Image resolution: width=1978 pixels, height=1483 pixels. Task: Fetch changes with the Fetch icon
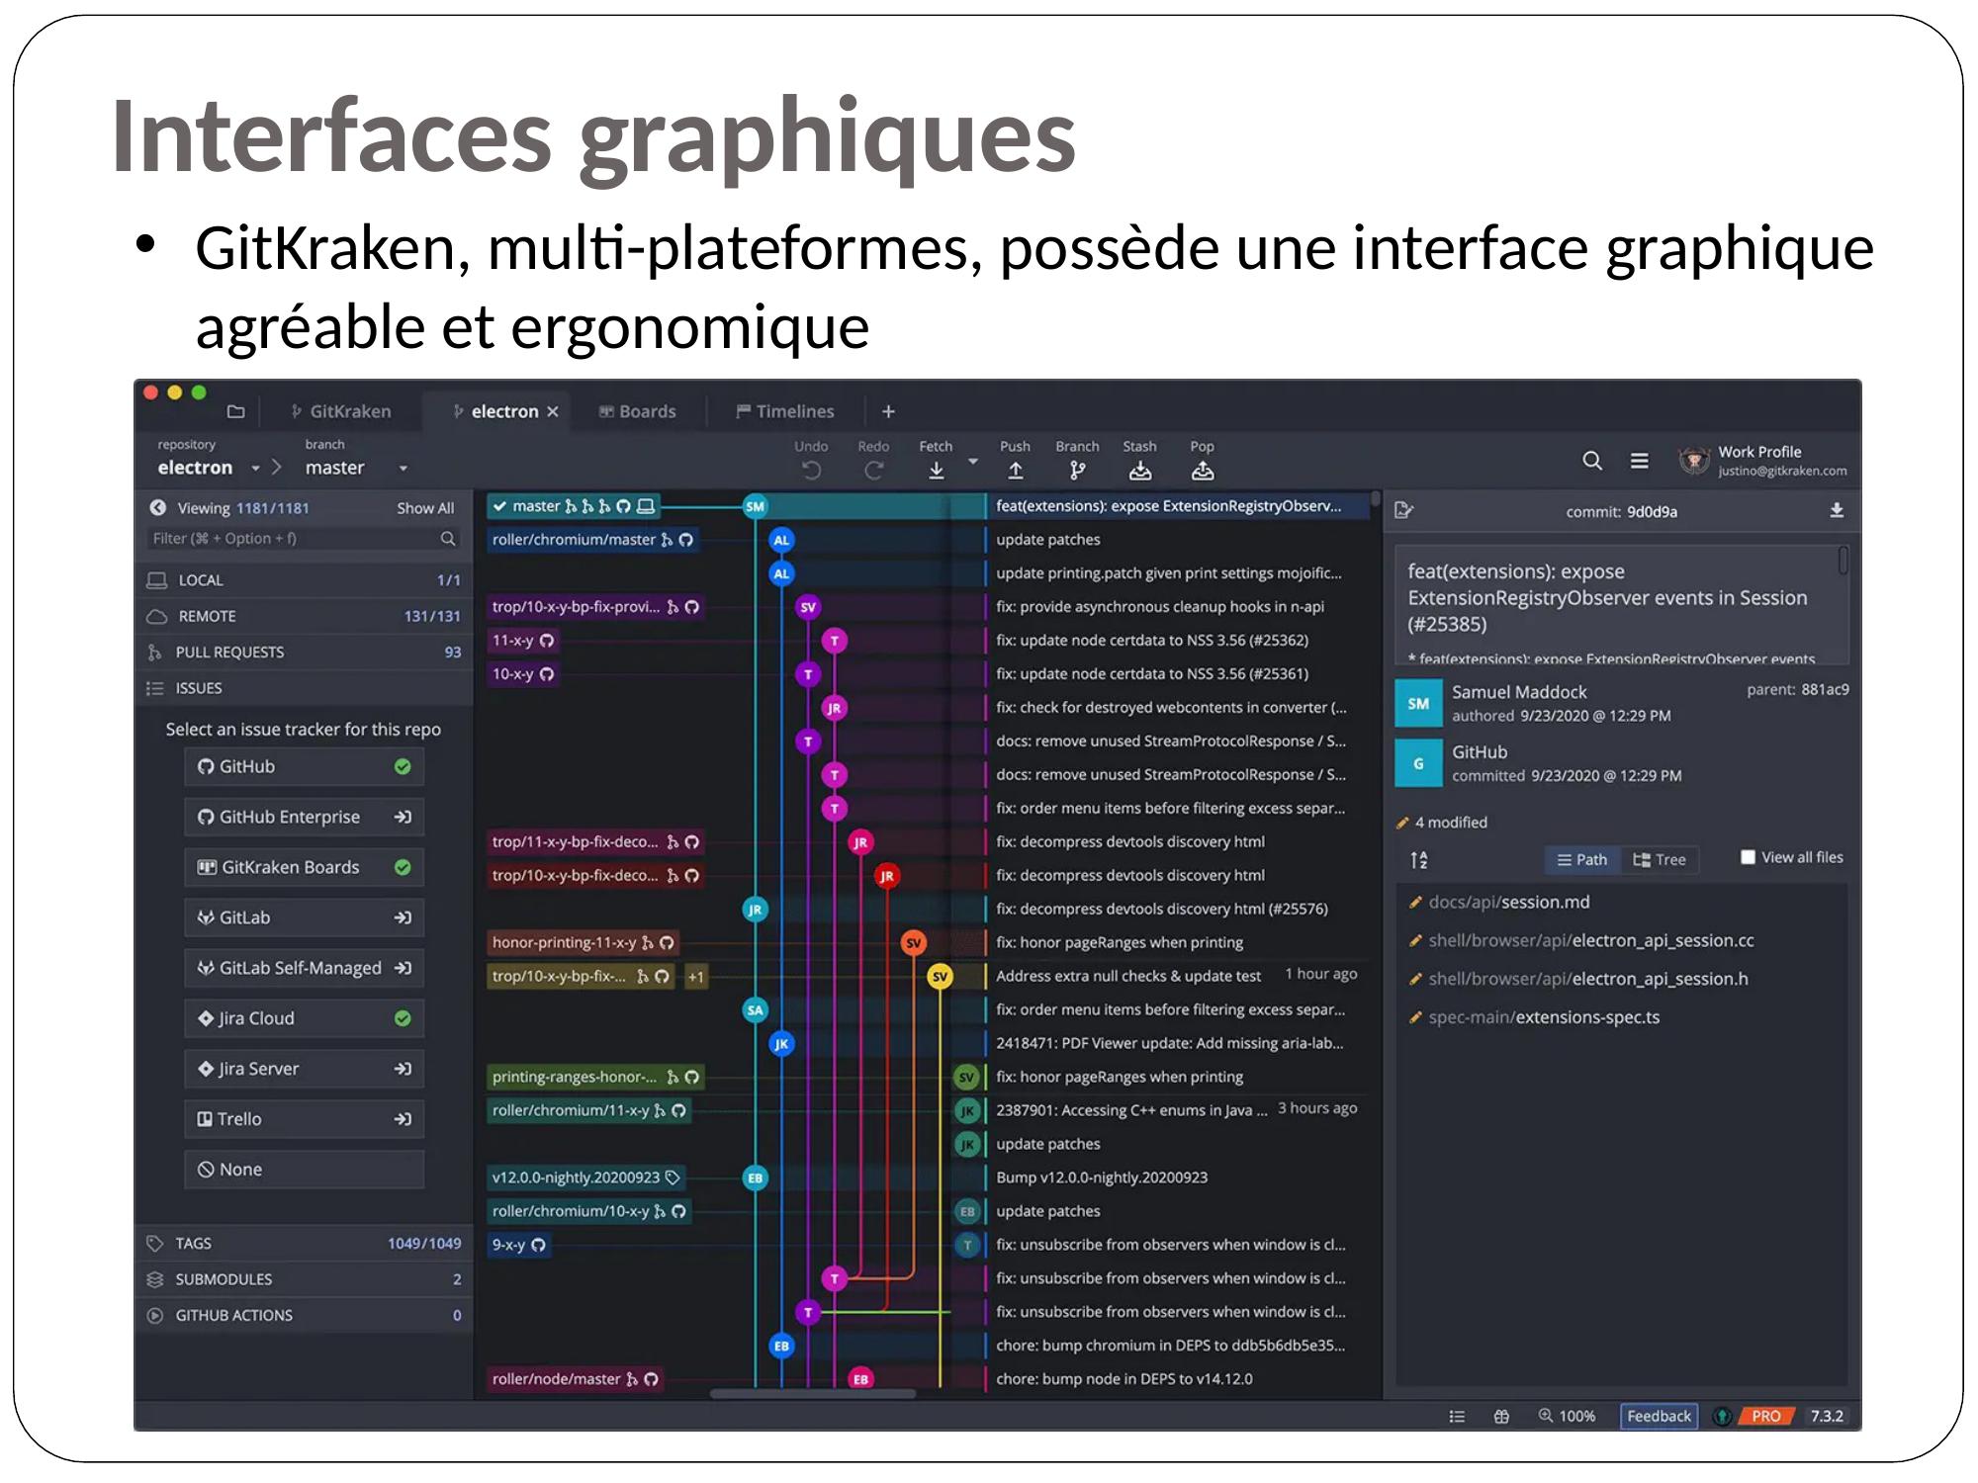[936, 471]
